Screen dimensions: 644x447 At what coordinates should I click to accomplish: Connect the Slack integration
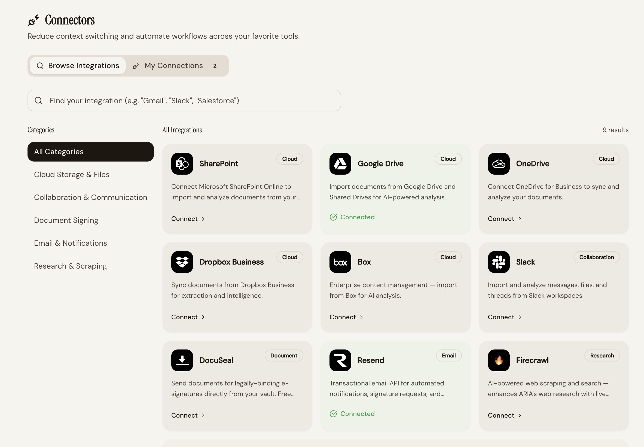click(x=505, y=317)
